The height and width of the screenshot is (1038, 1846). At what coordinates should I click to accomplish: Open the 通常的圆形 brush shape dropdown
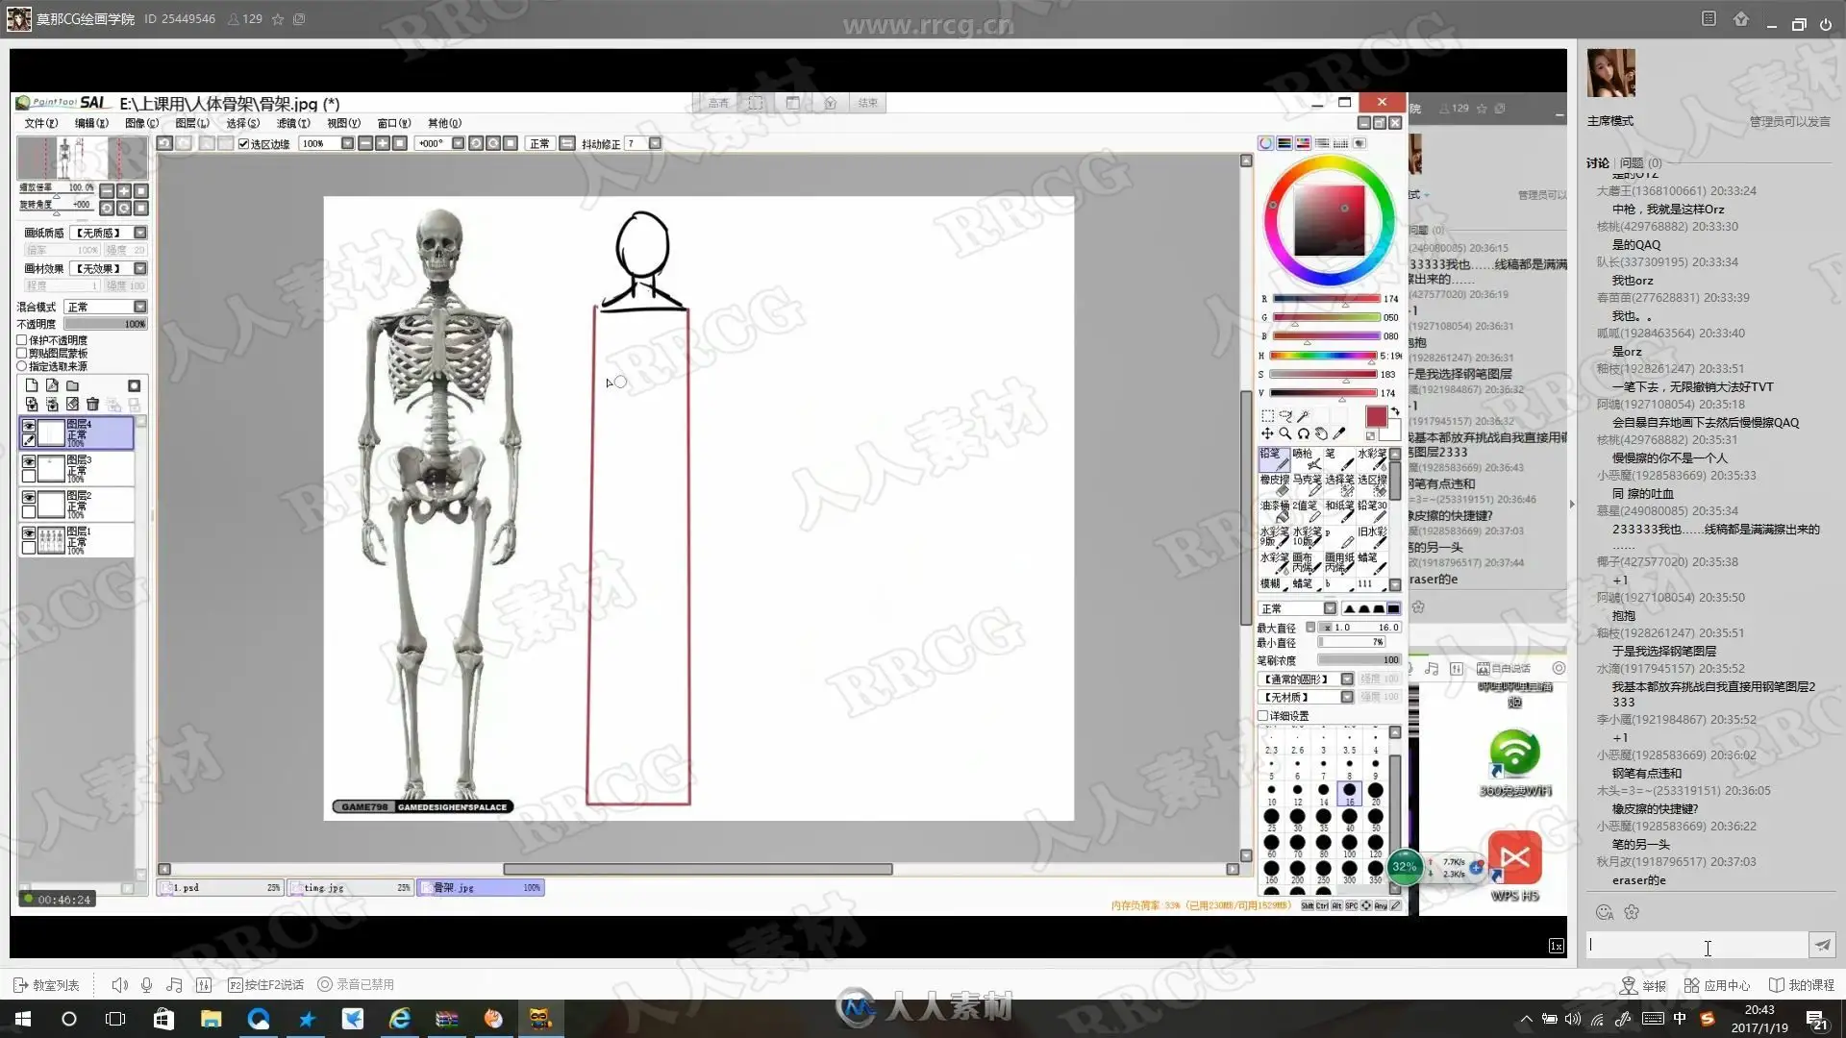(1347, 680)
